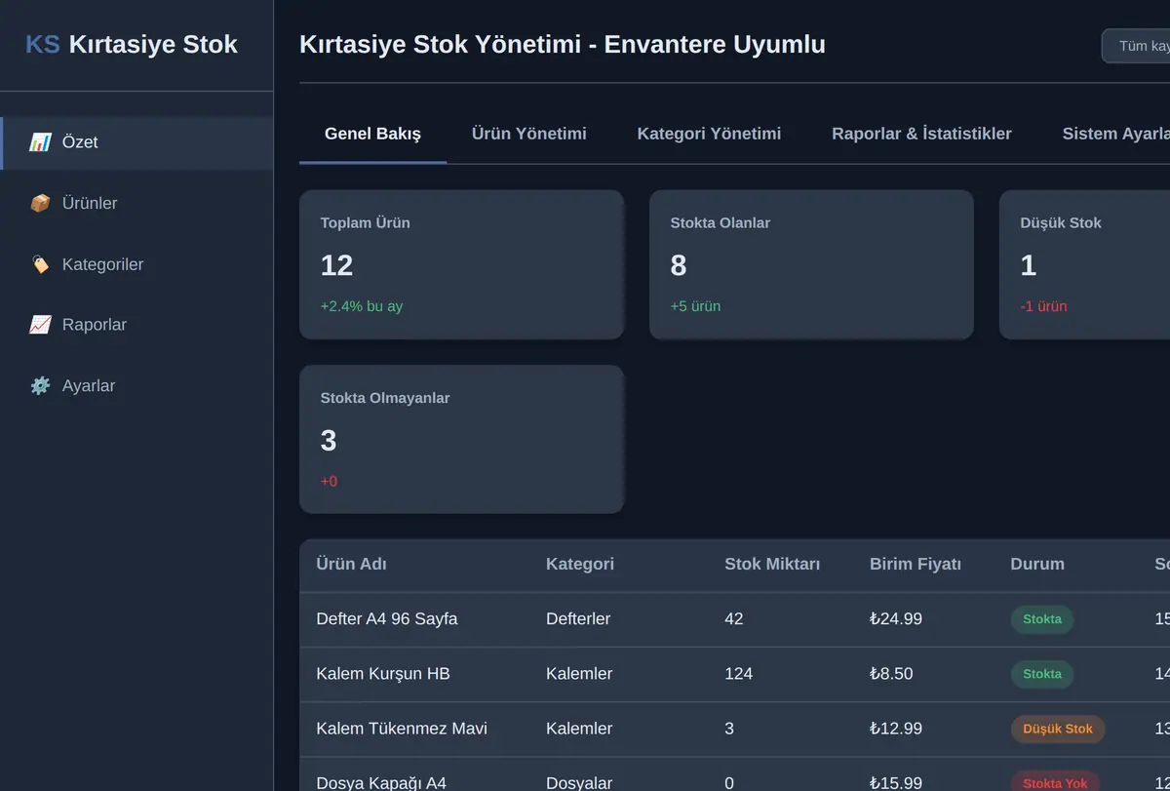The image size is (1170, 791).
Task: Click the orange Düşük Stok status badge
Action: (x=1058, y=729)
